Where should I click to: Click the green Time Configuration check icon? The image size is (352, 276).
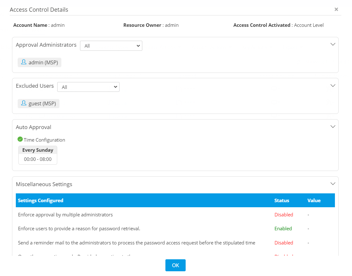tap(20, 139)
